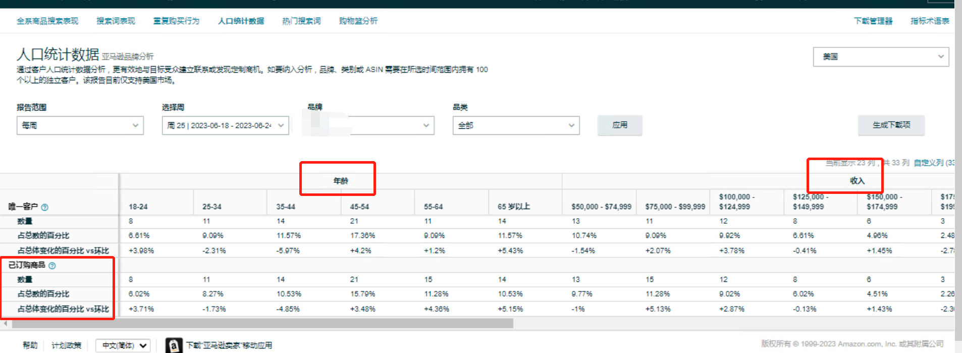Viewport: 962px width, 353px height.
Task: Select the 人口统计数据 tab
Action: (x=241, y=21)
